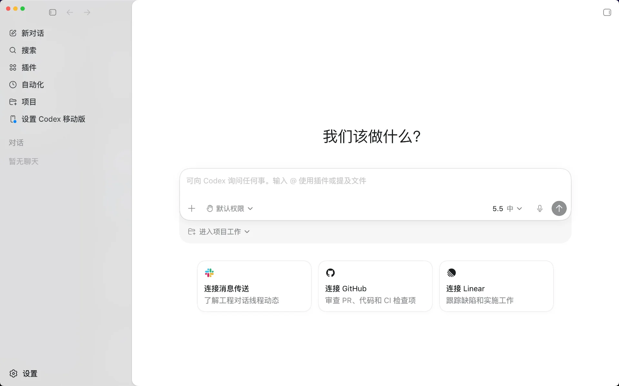The image size is (619, 386).
Task: Open the 项目 projects section
Action: coord(66,102)
